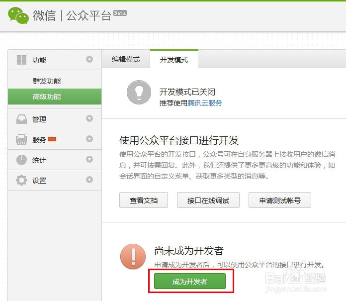Collapse the 功能 section arrow

(89, 60)
